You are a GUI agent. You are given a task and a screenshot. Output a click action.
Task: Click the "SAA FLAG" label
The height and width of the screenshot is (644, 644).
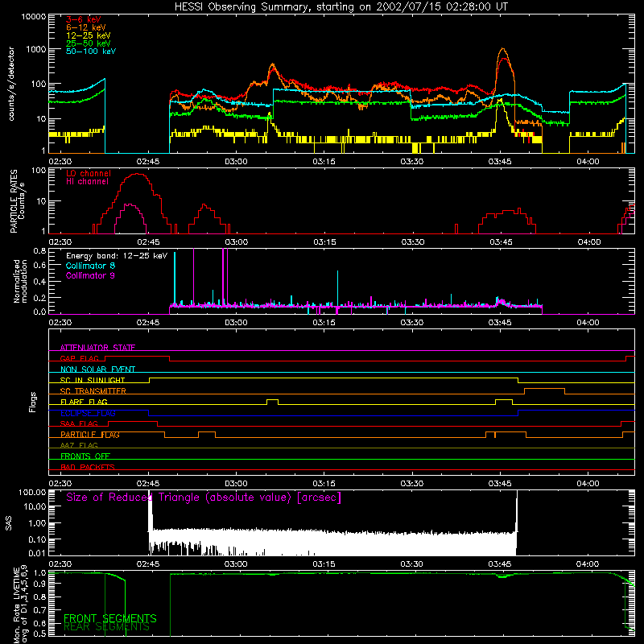pyautogui.click(x=79, y=423)
